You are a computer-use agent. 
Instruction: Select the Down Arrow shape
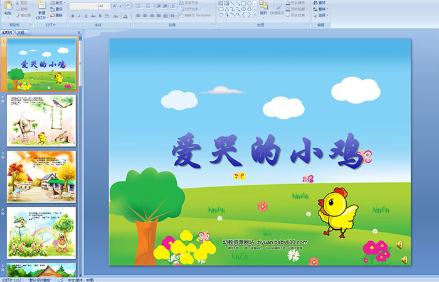pos(250,9)
